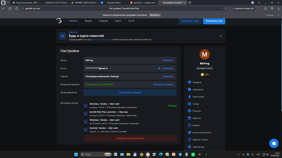Switch to Лисенко Павел browser tab
This screenshot has height=158, width=282.
(x=114, y=3)
